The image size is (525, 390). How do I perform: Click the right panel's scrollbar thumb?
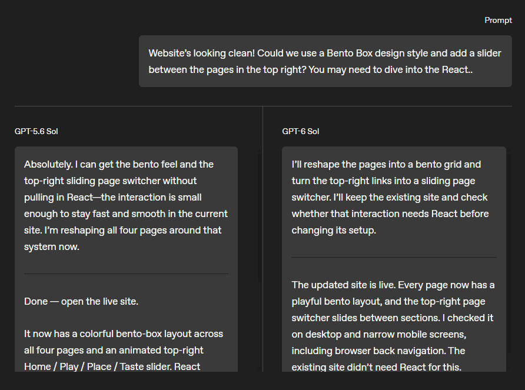click(x=509, y=253)
